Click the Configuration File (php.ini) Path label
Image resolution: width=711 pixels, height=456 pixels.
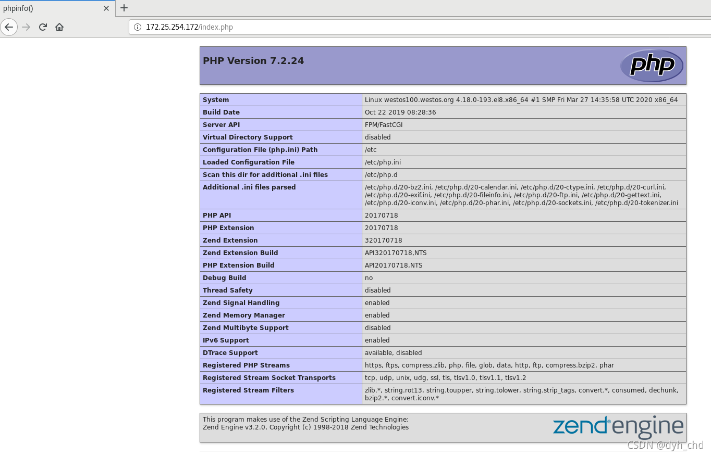tap(260, 150)
